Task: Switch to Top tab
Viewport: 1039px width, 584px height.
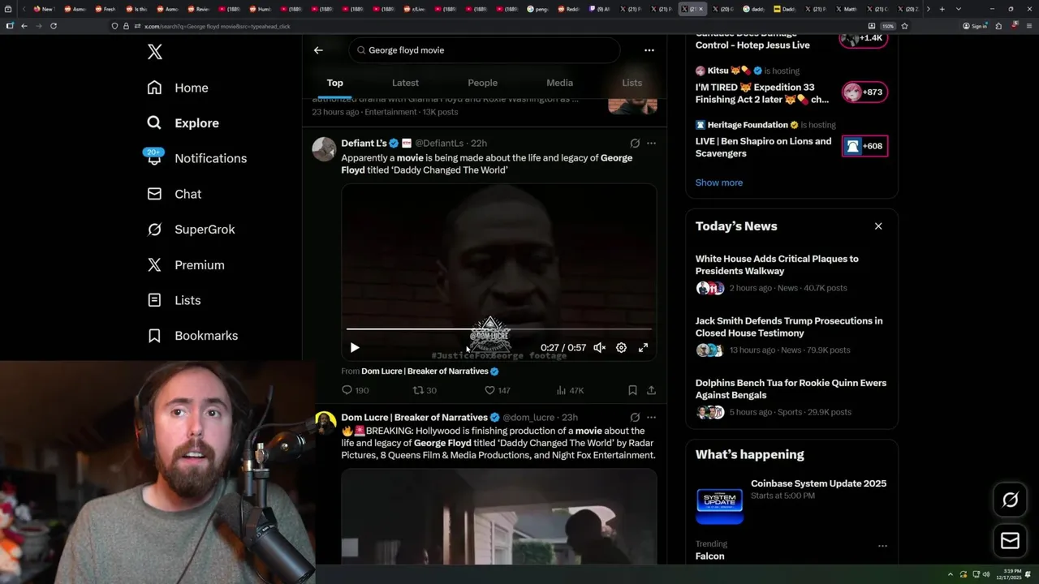Action: pyautogui.click(x=335, y=83)
